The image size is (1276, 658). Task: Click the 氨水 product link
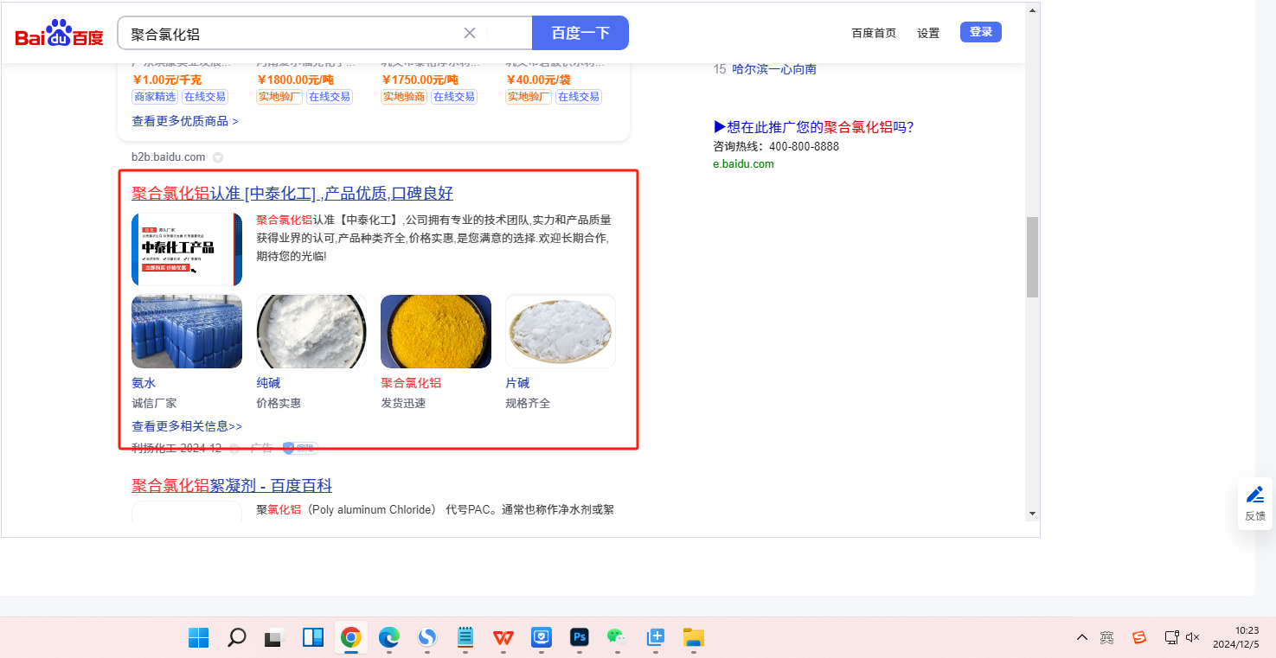144,383
